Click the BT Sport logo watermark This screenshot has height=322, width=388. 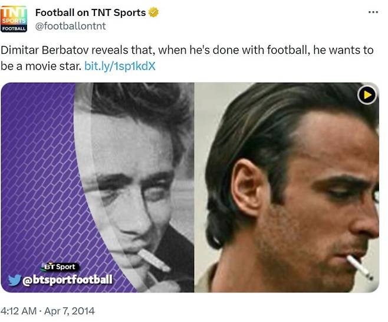[59, 267]
